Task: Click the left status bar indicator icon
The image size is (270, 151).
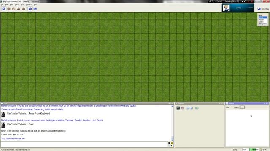Action: tap(264, 150)
